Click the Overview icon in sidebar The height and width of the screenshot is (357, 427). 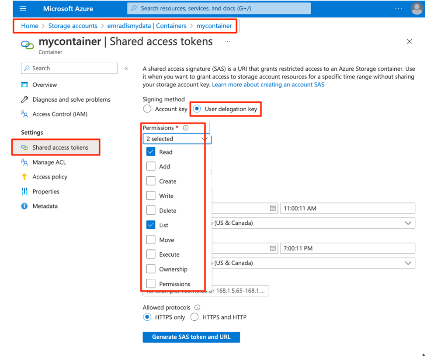point(24,85)
